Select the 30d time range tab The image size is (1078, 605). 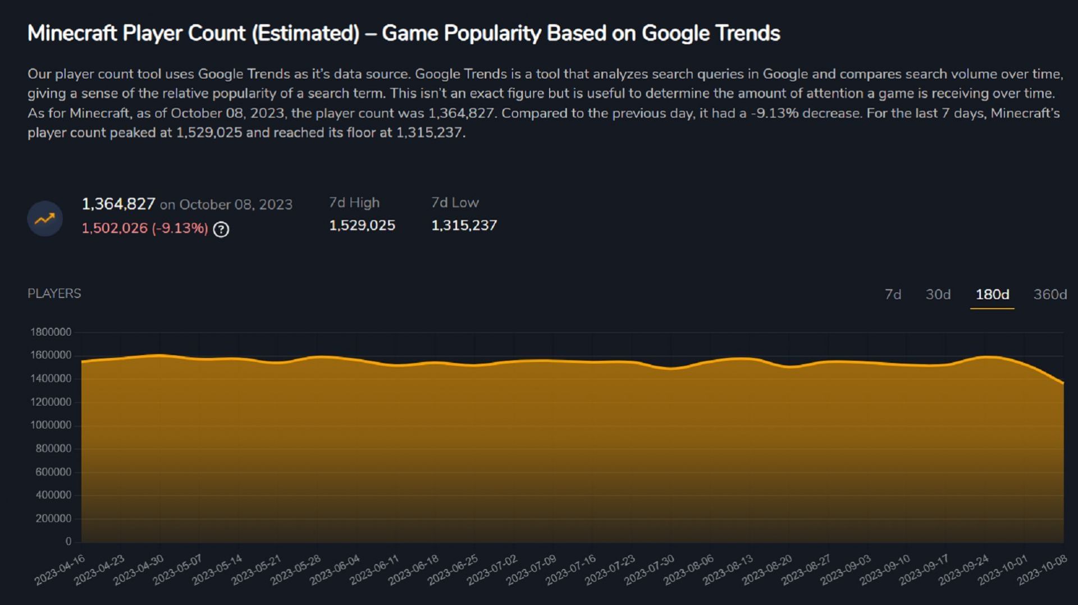pyautogui.click(x=938, y=294)
